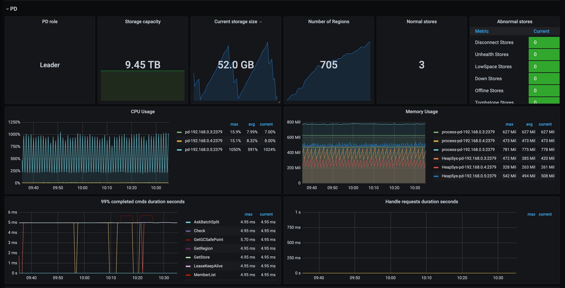Click the AskBatchSplit legend color icon
This screenshot has height=288, width=565.
(x=188, y=222)
